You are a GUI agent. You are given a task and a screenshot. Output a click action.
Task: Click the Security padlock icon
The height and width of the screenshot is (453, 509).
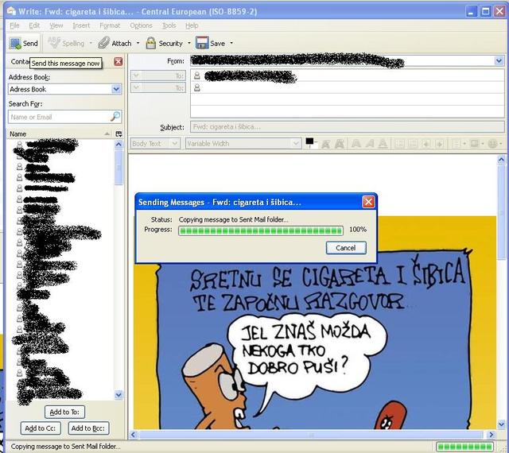click(150, 43)
